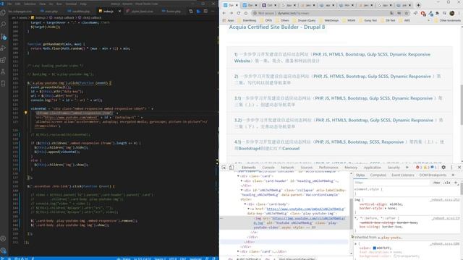463x260 pixels.
Task: Open the Other bookmarks folder
Action: [x=447, y=20]
